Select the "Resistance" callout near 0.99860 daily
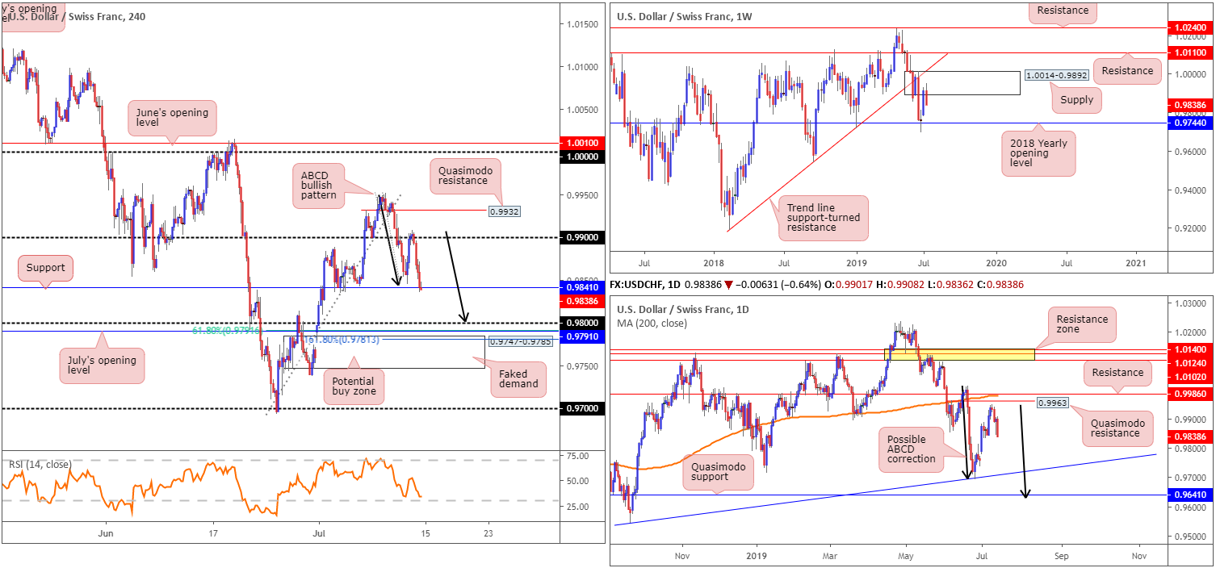This screenshot has width=1216, height=568. pos(1117,372)
